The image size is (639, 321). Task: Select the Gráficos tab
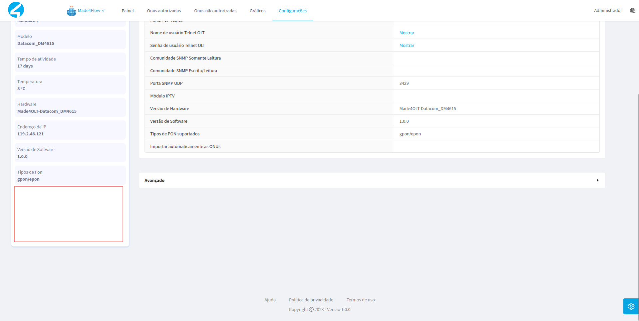(257, 11)
